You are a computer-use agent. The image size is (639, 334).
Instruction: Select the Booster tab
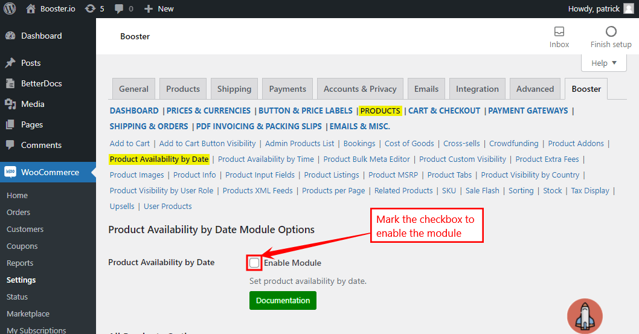[586, 89]
